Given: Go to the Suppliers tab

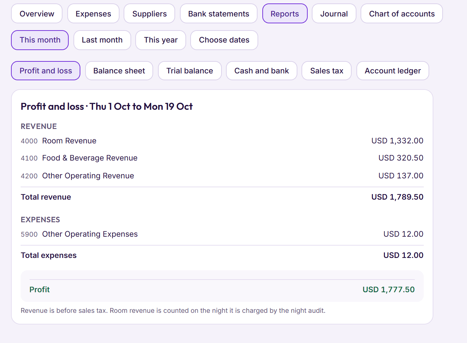Looking at the screenshot, I should [149, 14].
